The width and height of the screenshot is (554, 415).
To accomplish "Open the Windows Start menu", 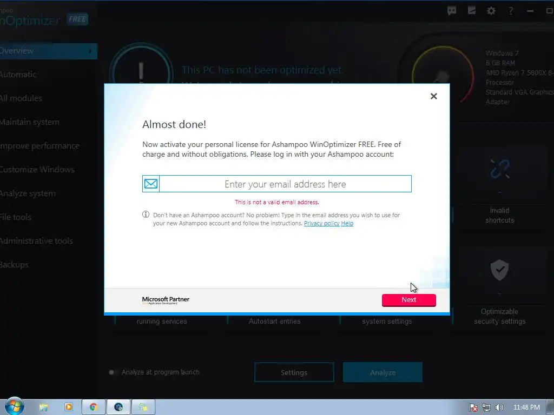I will 14,407.
